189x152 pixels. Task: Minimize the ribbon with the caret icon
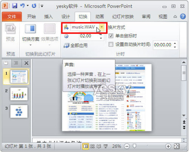coord(175,17)
